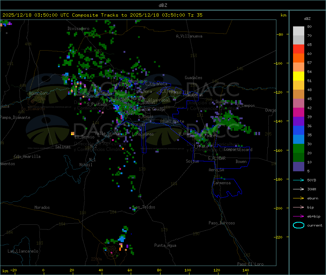Click the 'Cda_Amarilla' map label
The width and height of the screenshot is (326, 275).
(x=28, y=156)
